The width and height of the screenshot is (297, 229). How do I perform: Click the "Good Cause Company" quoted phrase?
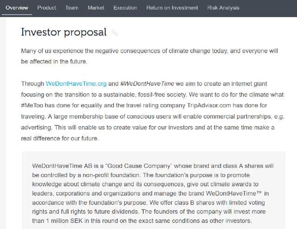139,166
